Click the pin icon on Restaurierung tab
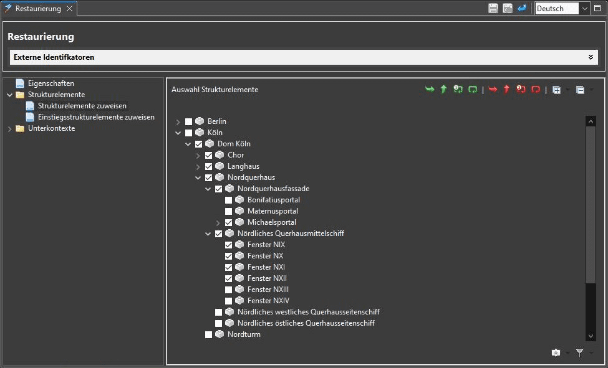The image size is (608, 368). click(7, 8)
